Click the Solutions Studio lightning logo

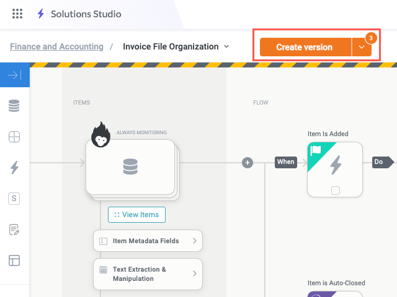pos(41,14)
